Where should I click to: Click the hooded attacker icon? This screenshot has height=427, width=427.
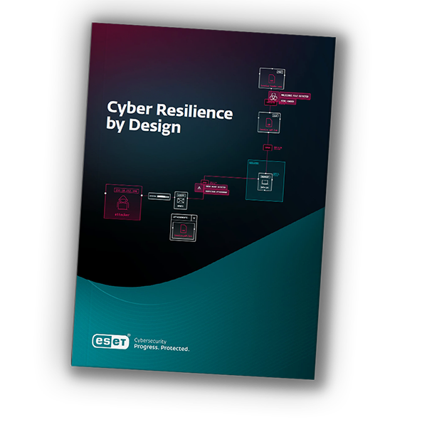click(x=125, y=201)
